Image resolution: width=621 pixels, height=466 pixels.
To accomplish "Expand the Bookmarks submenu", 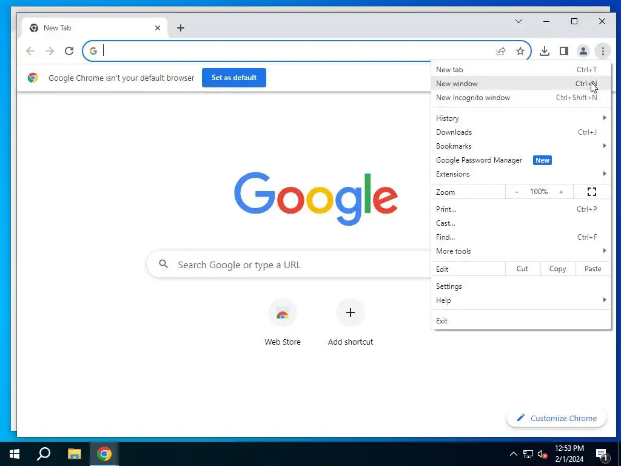I will point(521,146).
